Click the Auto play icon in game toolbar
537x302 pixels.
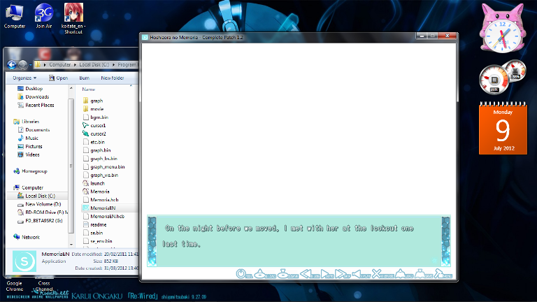(x=325, y=273)
